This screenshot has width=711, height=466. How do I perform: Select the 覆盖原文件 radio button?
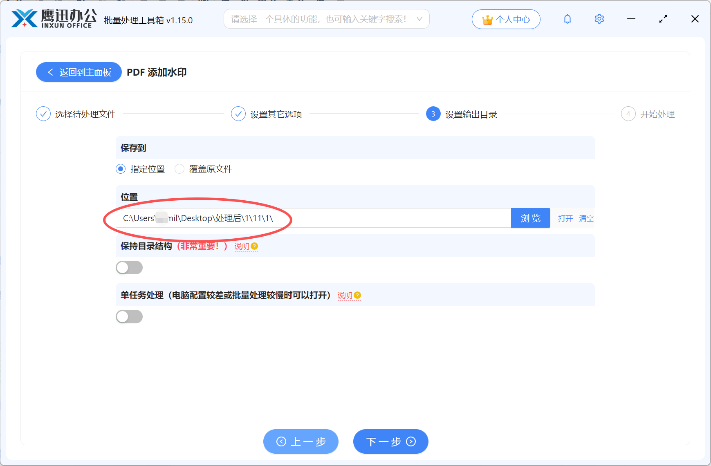click(x=179, y=169)
